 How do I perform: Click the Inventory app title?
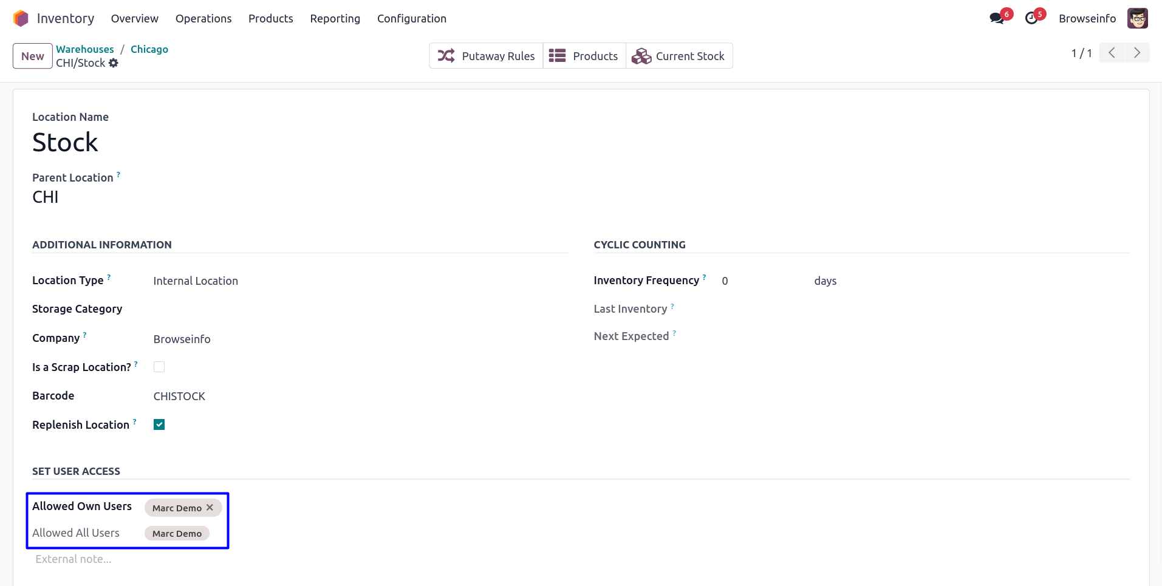(x=66, y=18)
